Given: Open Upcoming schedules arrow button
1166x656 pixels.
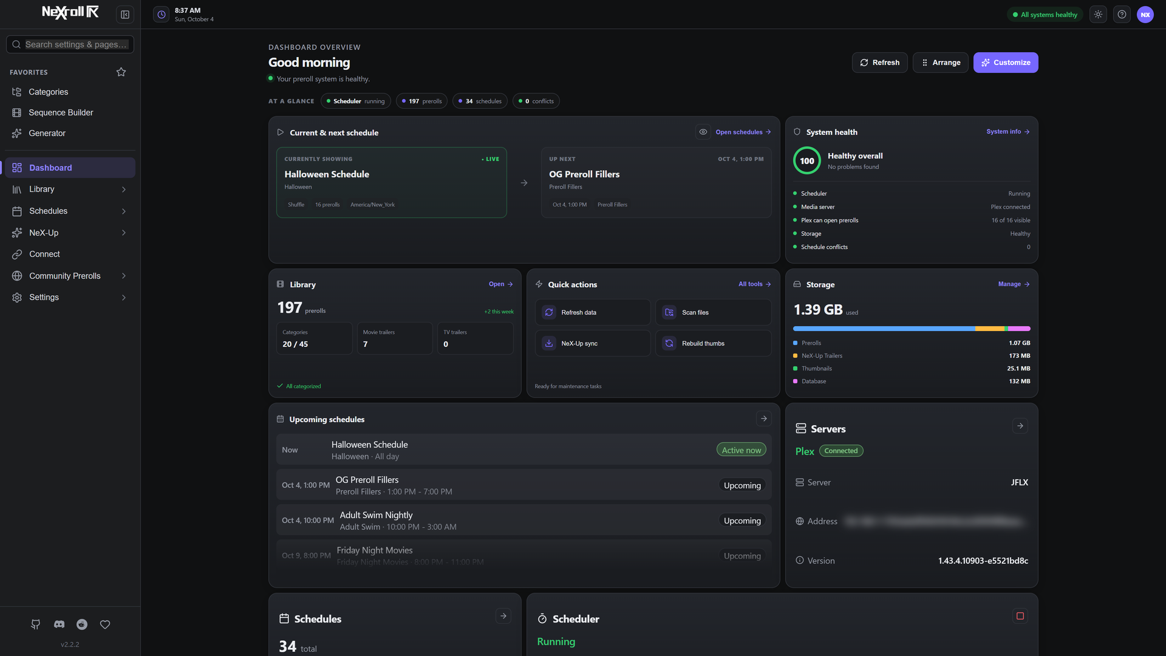Looking at the screenshot, I should [764, 419].
